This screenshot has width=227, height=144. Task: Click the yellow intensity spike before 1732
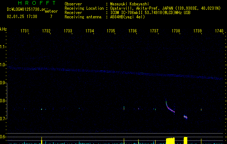42,140
